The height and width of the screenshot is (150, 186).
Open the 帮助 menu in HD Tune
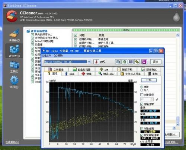[x=58, y=56]
